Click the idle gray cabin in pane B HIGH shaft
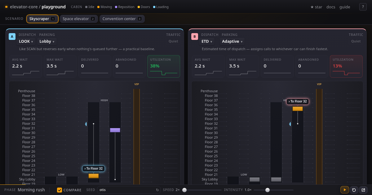This screenshot has height=195, width=372. (x=276, y=179)
